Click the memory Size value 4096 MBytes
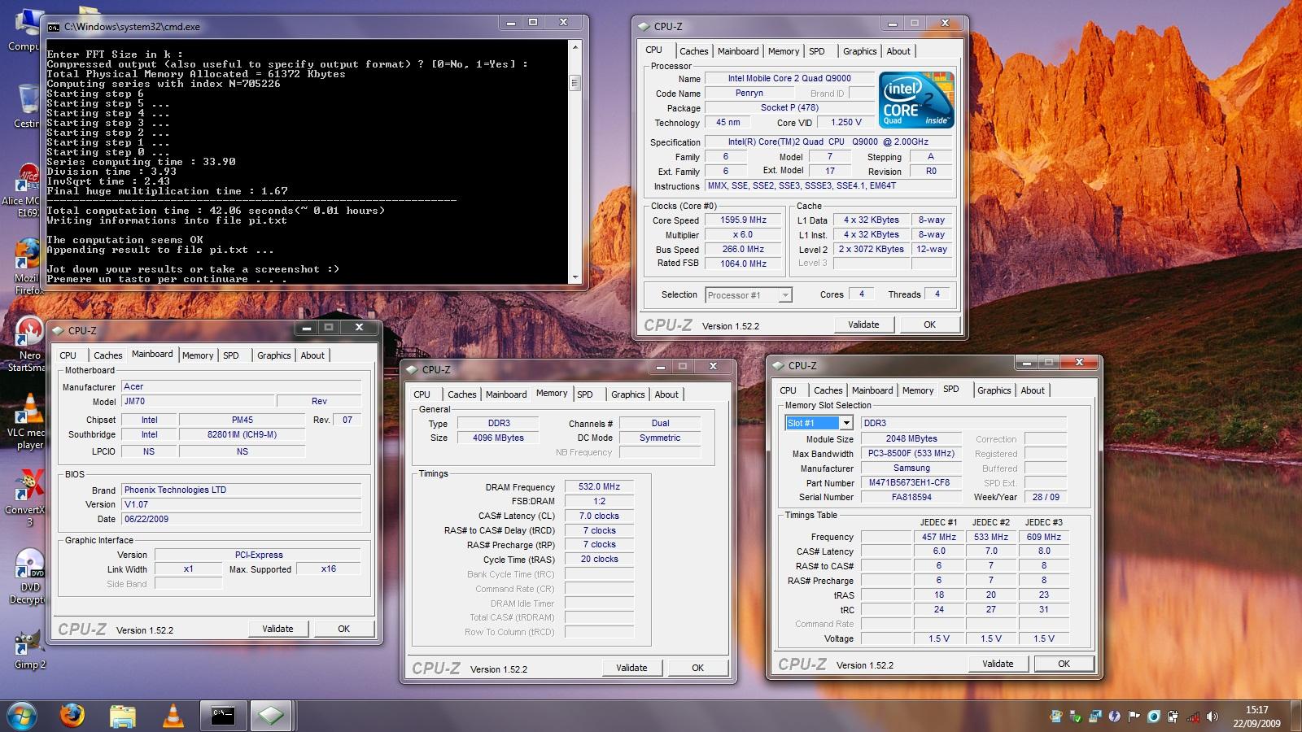 (x=498, y=438)
